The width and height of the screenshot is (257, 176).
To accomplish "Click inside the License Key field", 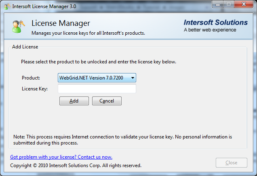I will 97,88.
